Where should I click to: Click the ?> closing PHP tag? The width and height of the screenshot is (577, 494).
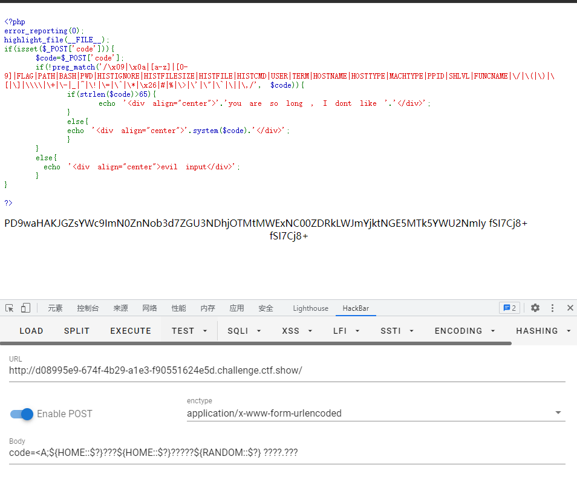8,203
